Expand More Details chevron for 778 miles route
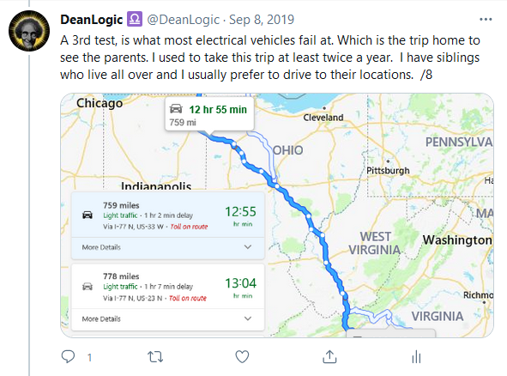Image resolution: width=507 pixels, height=376 pixels. 248,318
